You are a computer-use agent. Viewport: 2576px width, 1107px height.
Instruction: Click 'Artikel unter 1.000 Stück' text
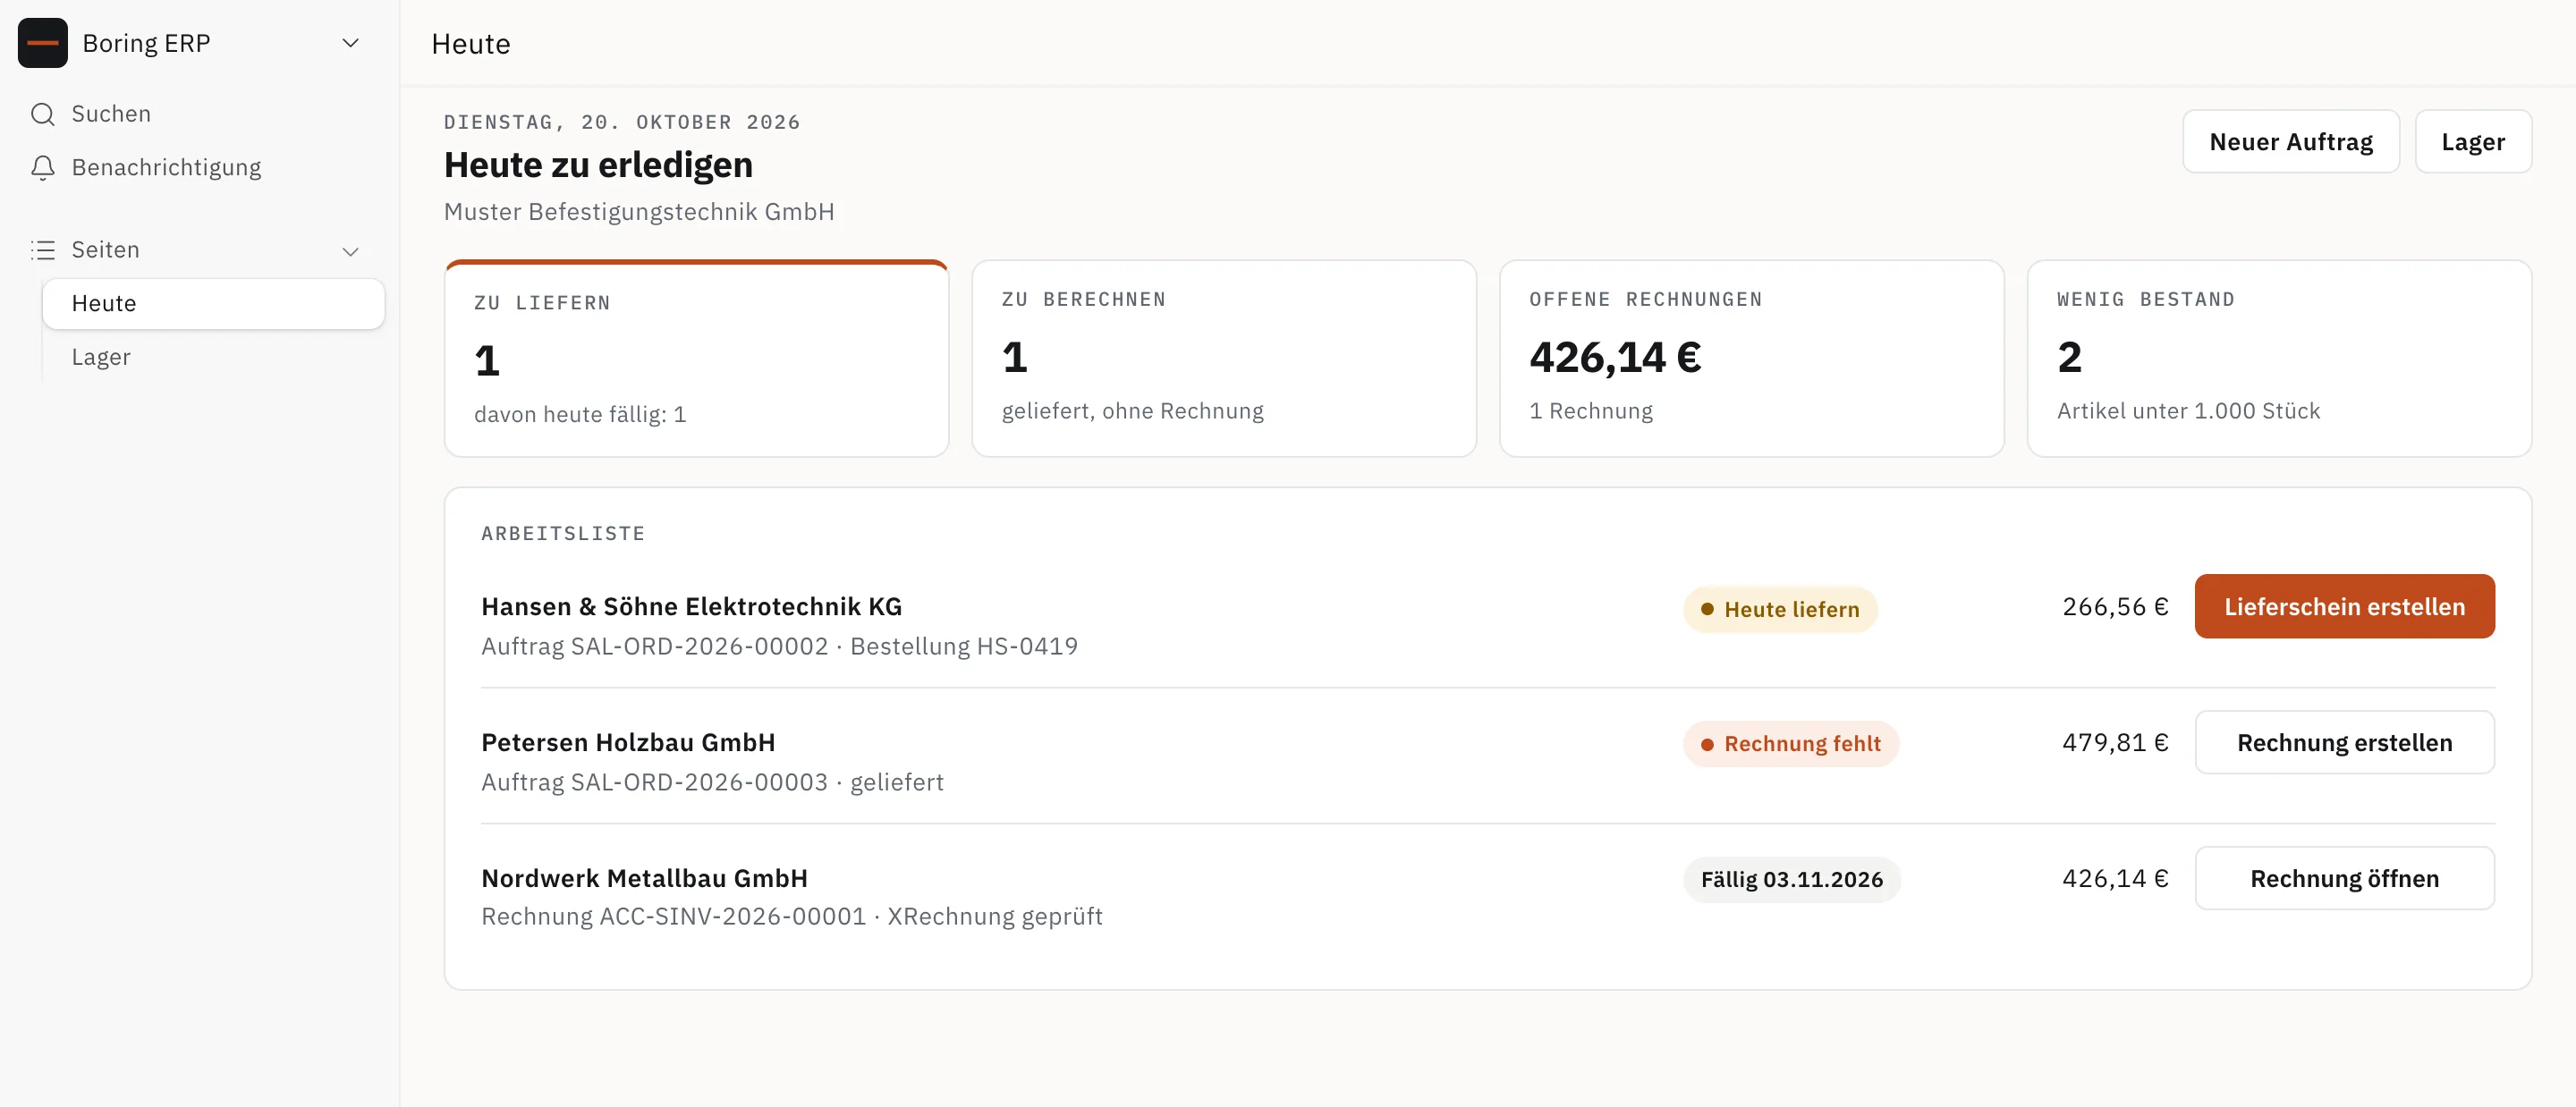[2188, 411]
